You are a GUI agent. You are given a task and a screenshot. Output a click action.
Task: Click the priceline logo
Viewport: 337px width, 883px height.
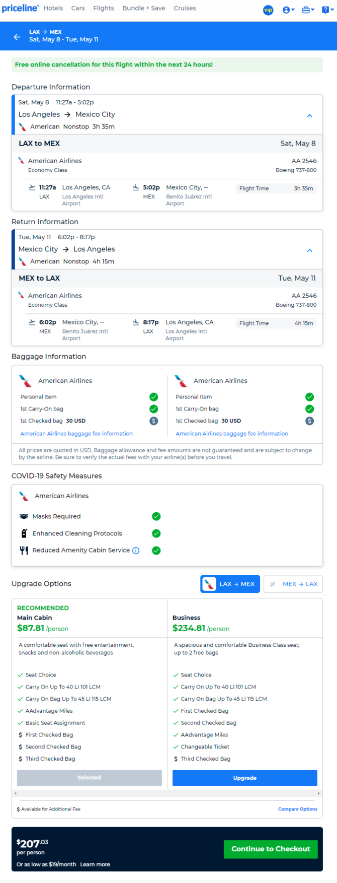pyautogui.click(x=20, y=8)
